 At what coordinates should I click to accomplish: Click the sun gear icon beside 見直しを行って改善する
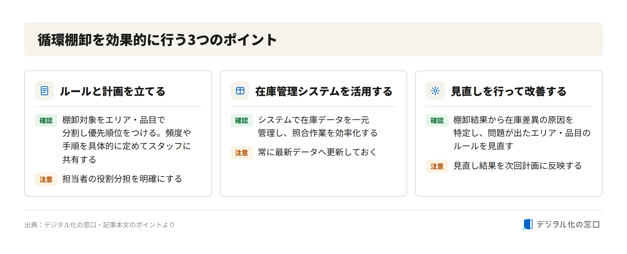pyautogui.click(x=435, y=91)
